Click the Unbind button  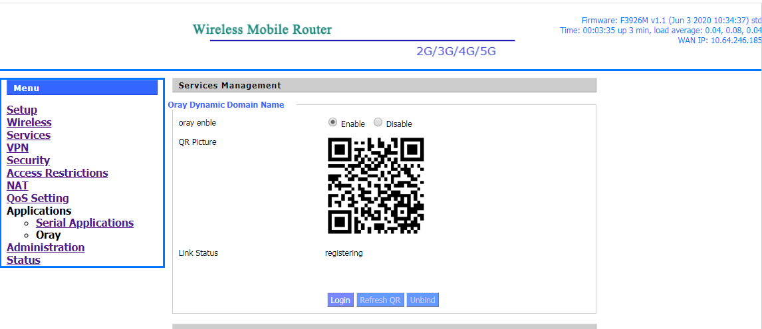pyautogui.click(x=423, y=300)
